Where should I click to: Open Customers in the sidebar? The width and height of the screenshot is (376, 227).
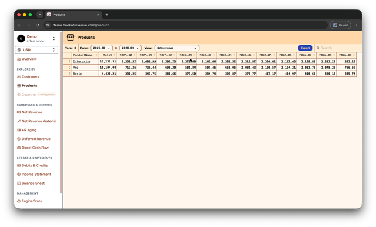30,77
